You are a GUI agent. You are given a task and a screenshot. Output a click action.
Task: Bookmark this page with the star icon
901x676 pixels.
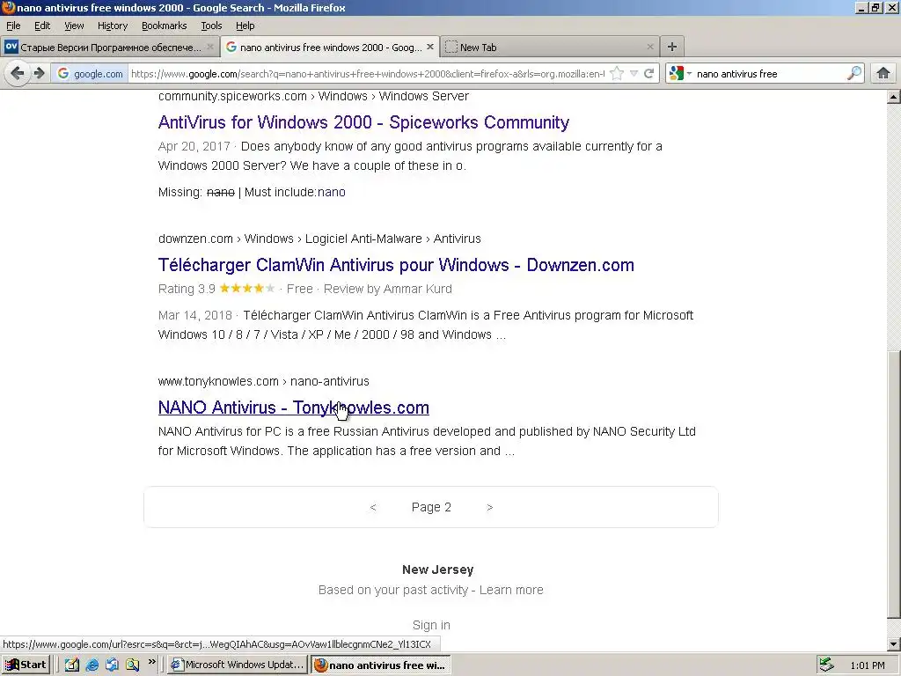click(x=617, y=74)
